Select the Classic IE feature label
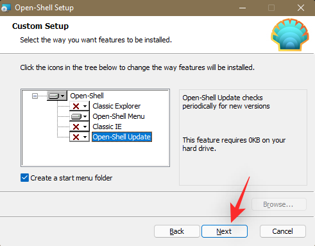 (x=107, y=127)
